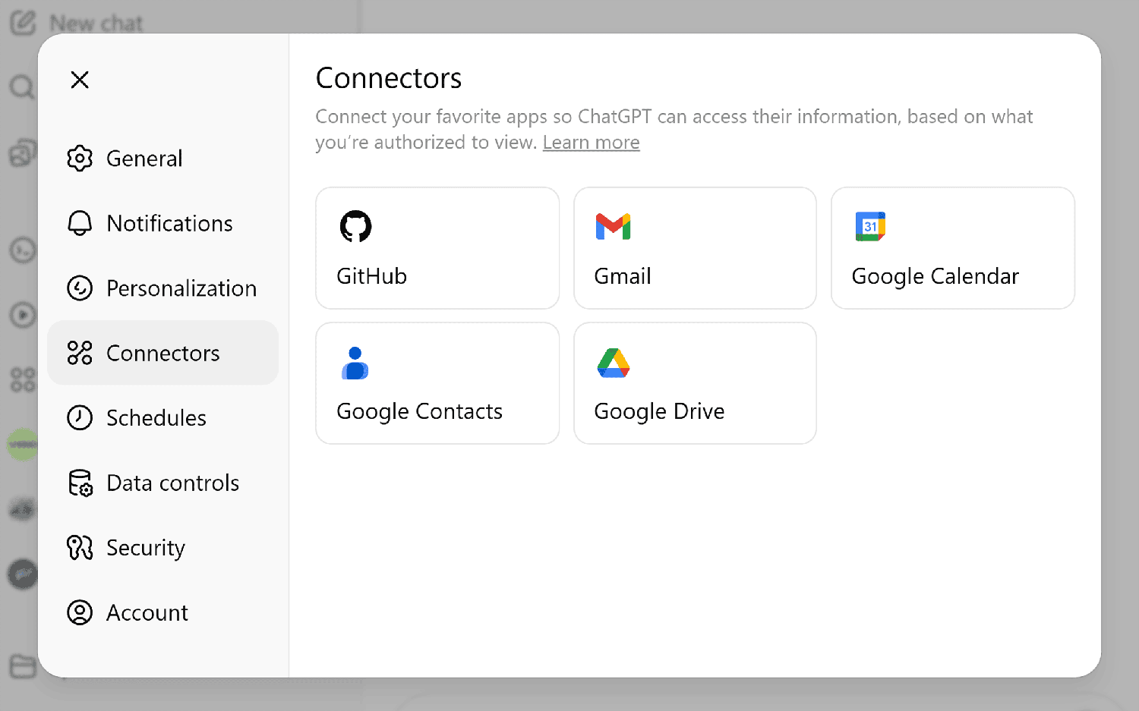Open the Account settings section
This screenshot has height=711, width=1139.
tap(162, 612)
